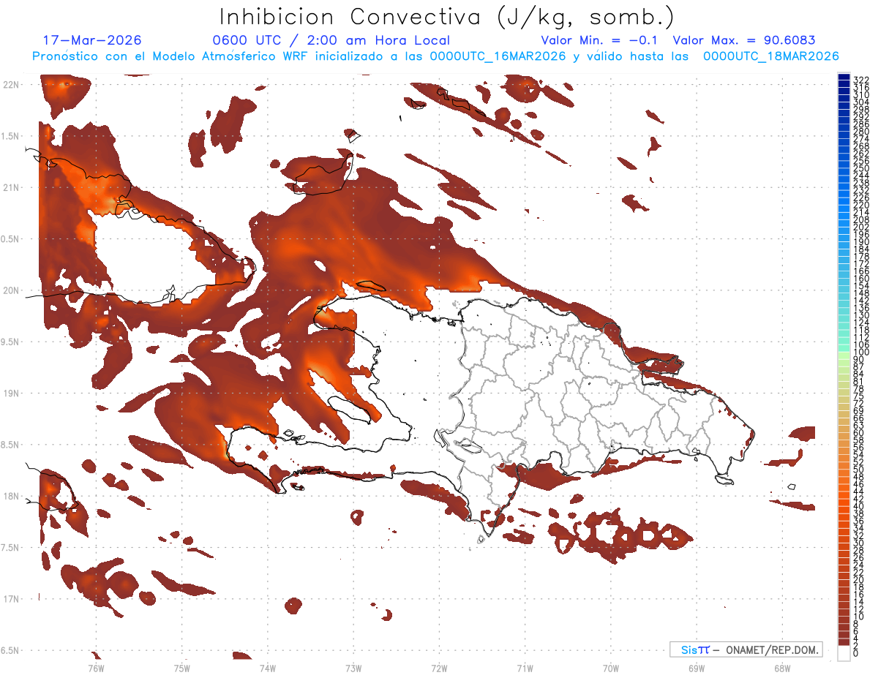Click the '70W' longitude label
The width and height of the screenshot is (878, 678).
click(611, 668)
